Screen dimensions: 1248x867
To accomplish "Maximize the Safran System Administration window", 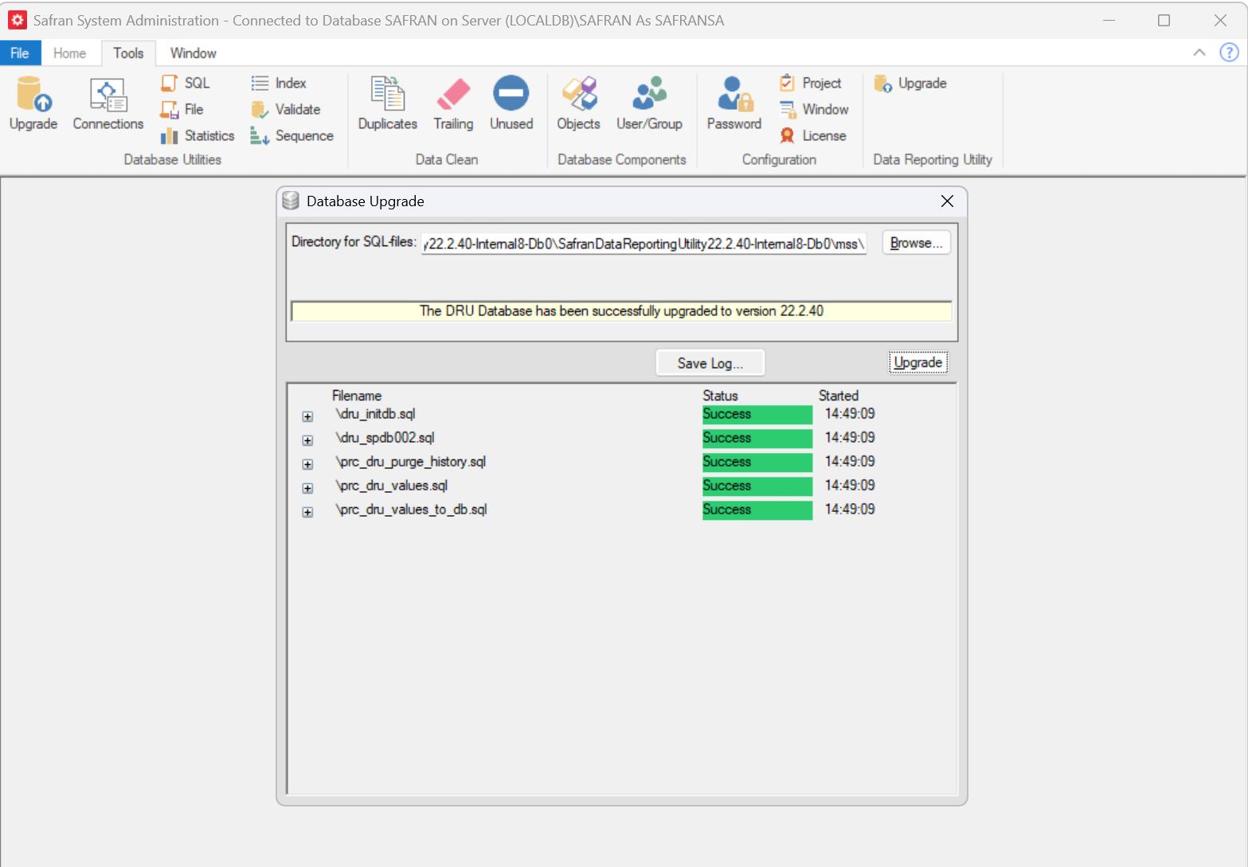I will [x=1164, y=20].
